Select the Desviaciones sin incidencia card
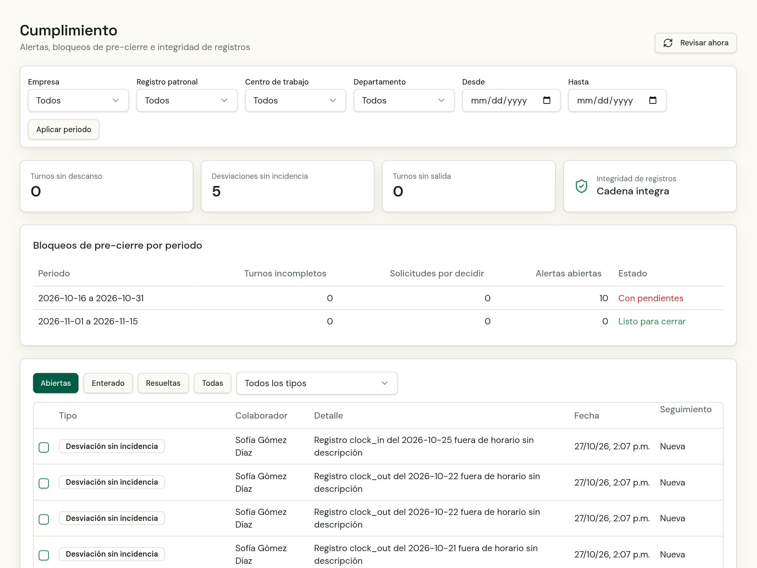 coord(287,186)
